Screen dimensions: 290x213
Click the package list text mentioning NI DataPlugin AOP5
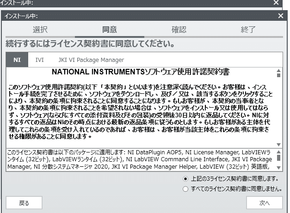140,159
